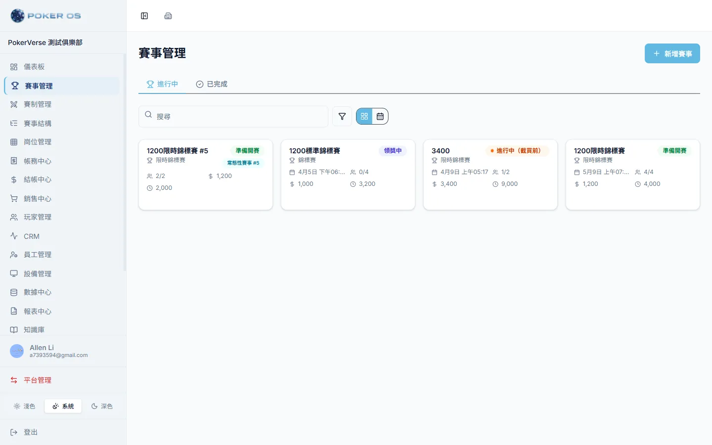Click the 員工管理 user icon
The image size is (712, 445).
click(14, 255)
